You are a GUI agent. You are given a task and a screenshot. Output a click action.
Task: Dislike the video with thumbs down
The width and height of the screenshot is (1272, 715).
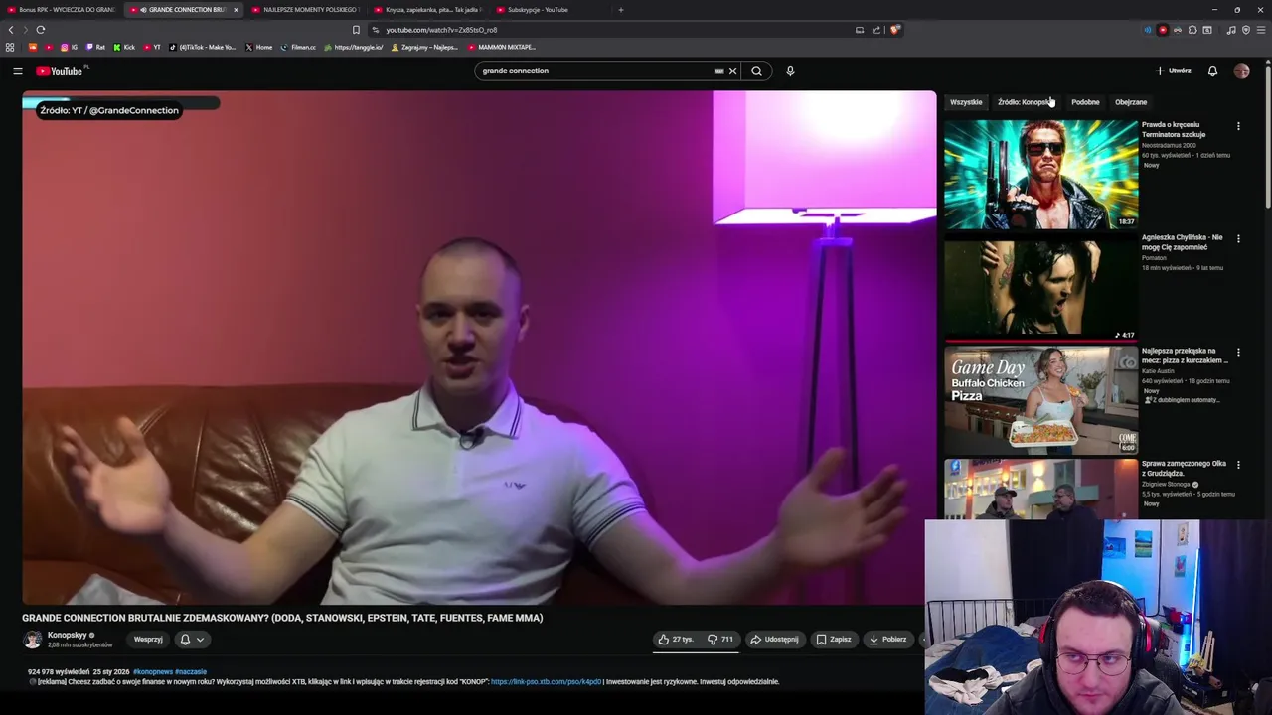click(x=720, y=639)
